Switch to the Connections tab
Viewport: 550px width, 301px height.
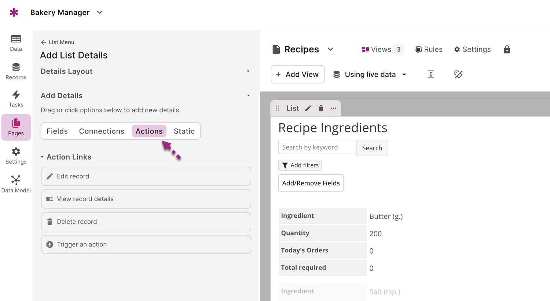tap(102, 131)
